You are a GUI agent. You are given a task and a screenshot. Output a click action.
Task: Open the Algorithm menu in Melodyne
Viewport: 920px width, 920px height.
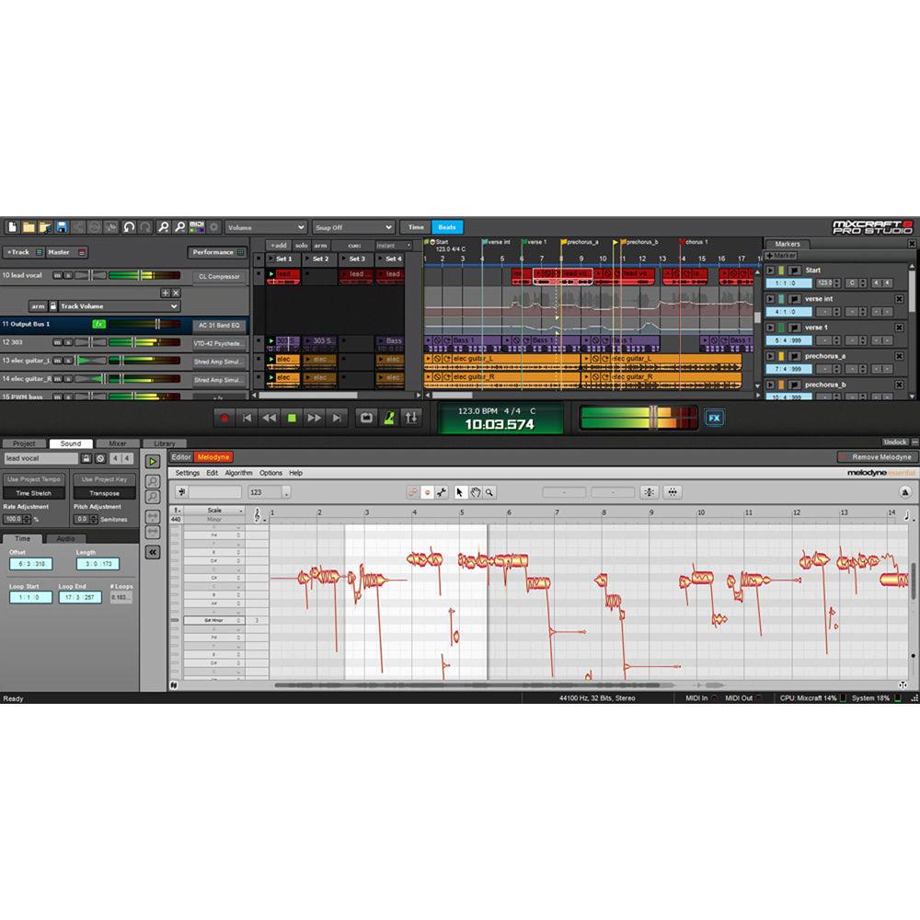[239, 473]
